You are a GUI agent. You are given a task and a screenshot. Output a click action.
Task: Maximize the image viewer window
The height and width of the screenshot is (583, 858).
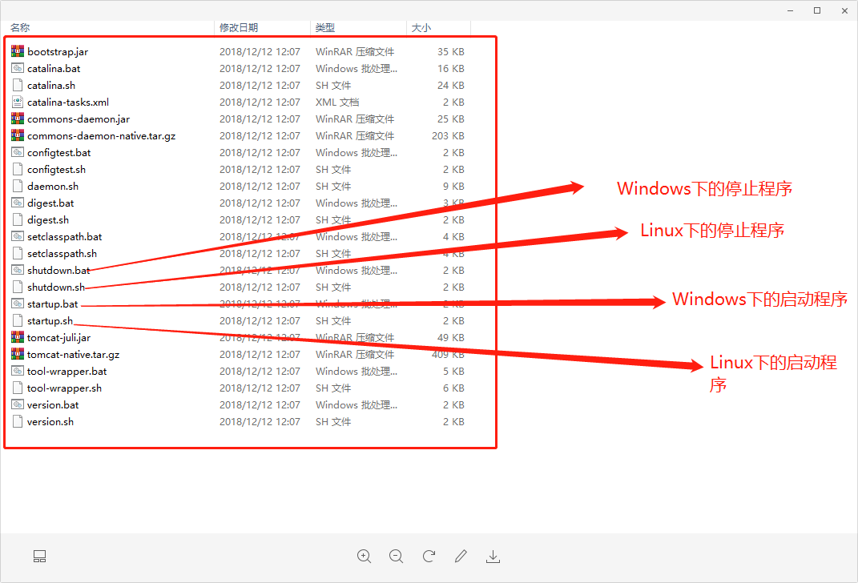coord(817,10)
